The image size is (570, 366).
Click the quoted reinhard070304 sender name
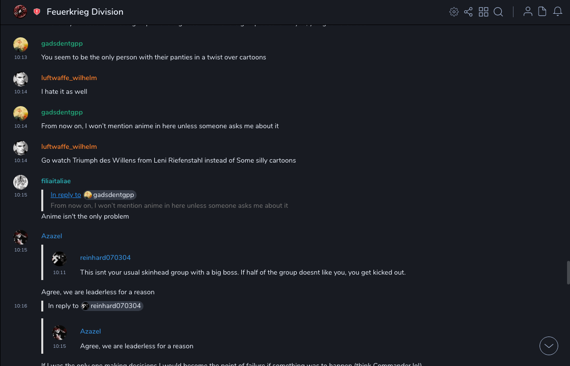pyautogui.click(x=105, y=258)
